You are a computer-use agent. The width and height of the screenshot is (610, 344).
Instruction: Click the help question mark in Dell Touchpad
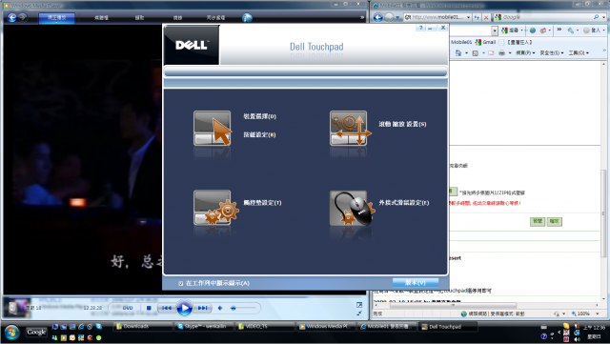point(420,28)
